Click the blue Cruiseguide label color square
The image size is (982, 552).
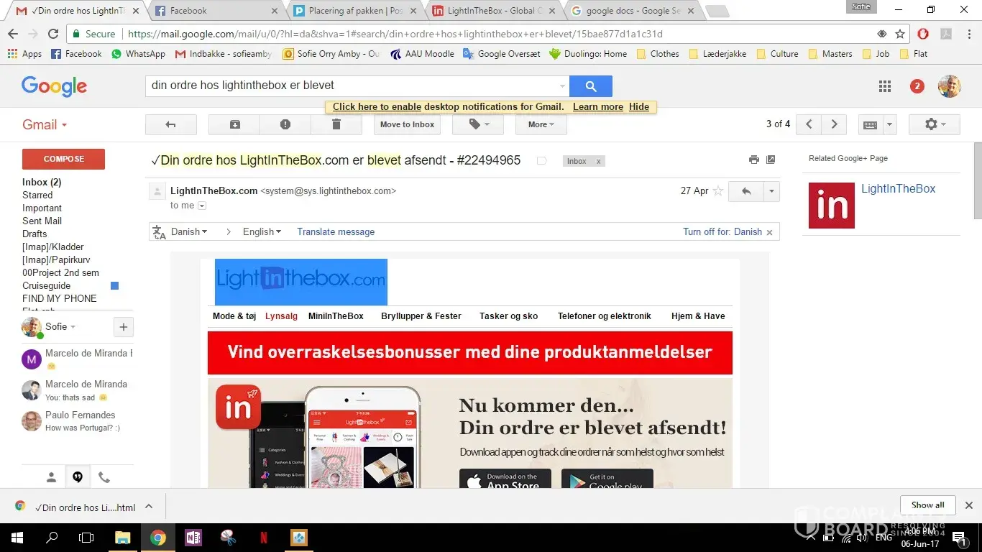pos(114,286)
